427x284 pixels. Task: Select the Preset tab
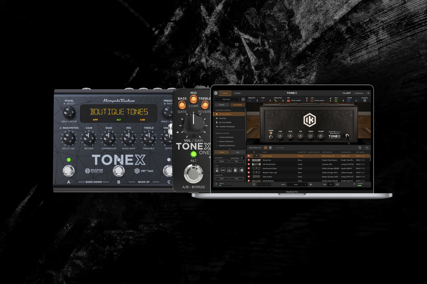point(222,105)
